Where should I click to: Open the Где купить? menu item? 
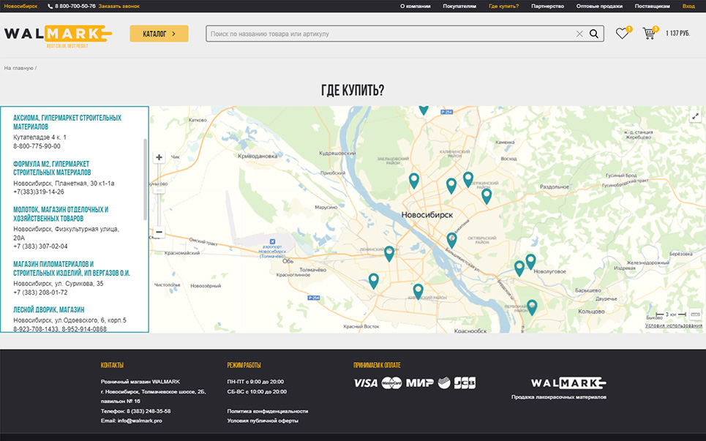[x=503, y=7]
